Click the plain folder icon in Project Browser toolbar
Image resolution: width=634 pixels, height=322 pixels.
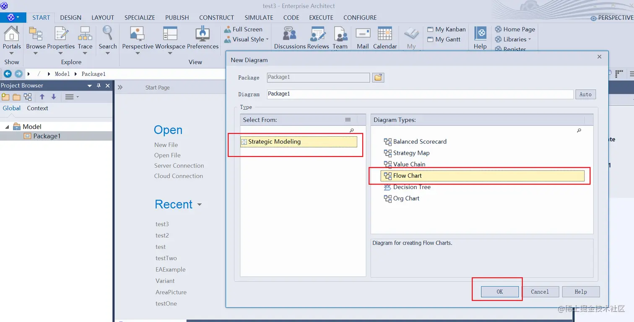tap(16, 97)
